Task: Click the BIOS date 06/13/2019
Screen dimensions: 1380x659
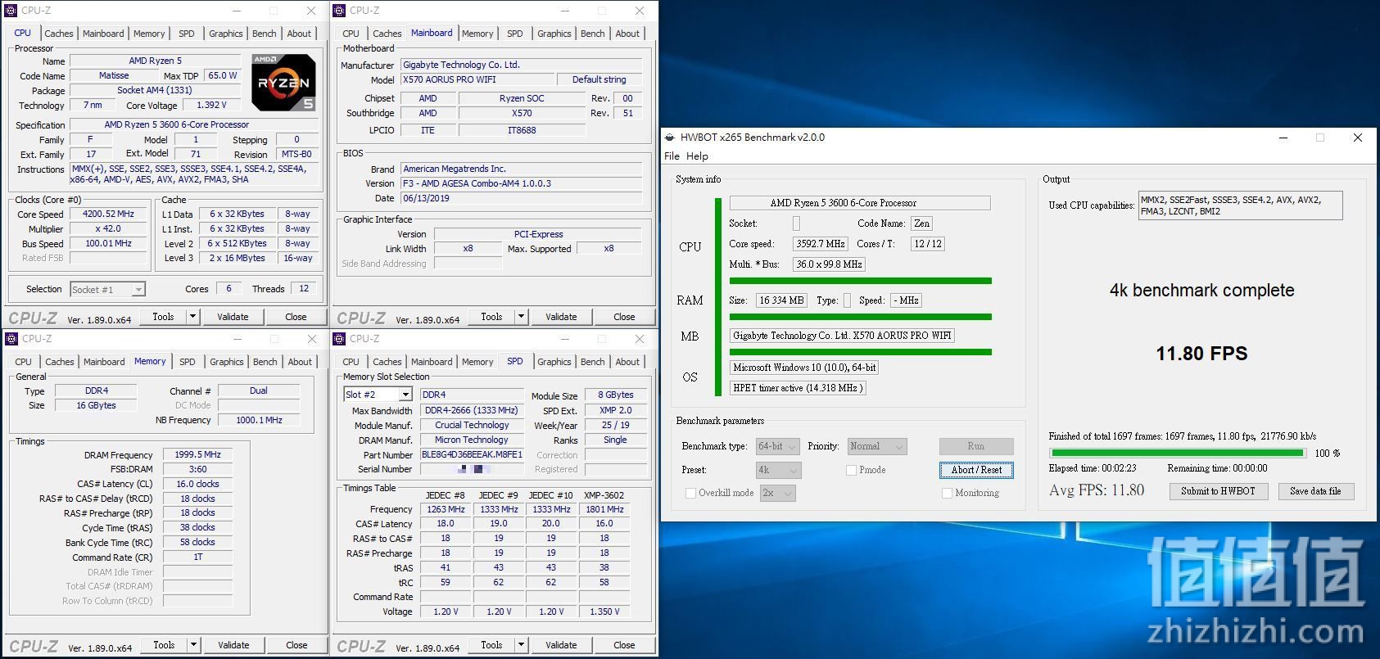Action: pos(522,198)
